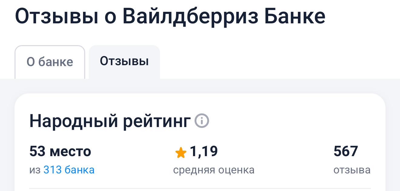Click the word из before 313 банка
Screen dimensions: 400x191
(35, 170)
